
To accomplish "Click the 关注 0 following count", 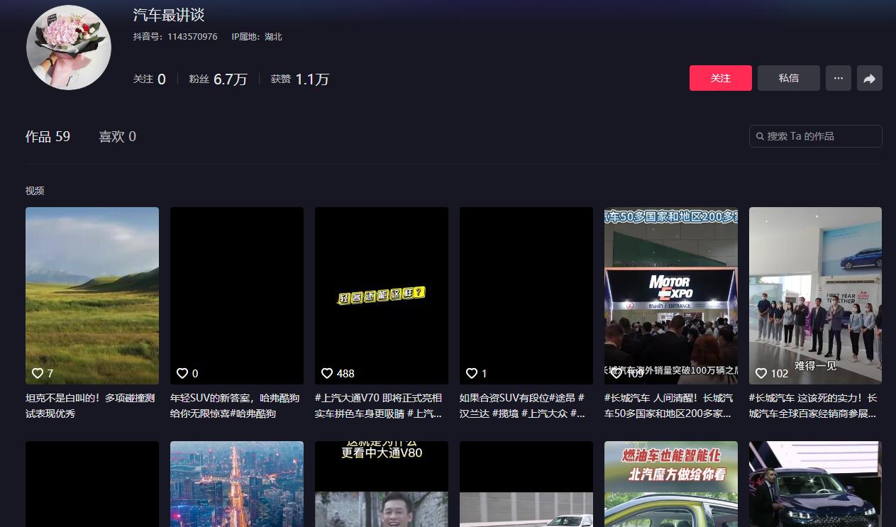I will [150, 79].
